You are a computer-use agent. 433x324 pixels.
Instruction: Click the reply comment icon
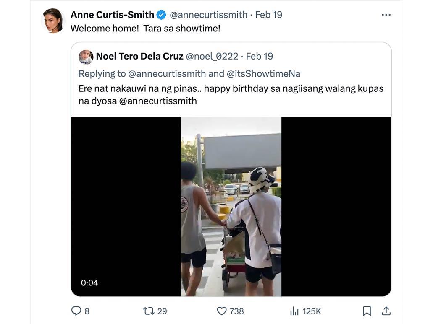(76, 311)
